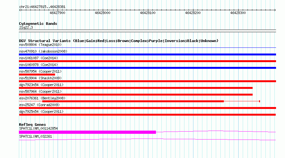Select the blue nsv470910 gain bar
This screenshot has height=158, width=285.
pyautogui.click(x=147, y=54)
